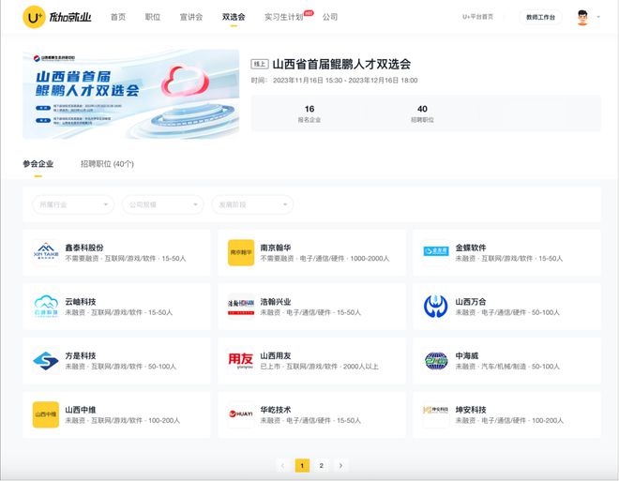Open the user avatar profile icon
This screenshot has height=481, width=619.
tap(582, 17)
